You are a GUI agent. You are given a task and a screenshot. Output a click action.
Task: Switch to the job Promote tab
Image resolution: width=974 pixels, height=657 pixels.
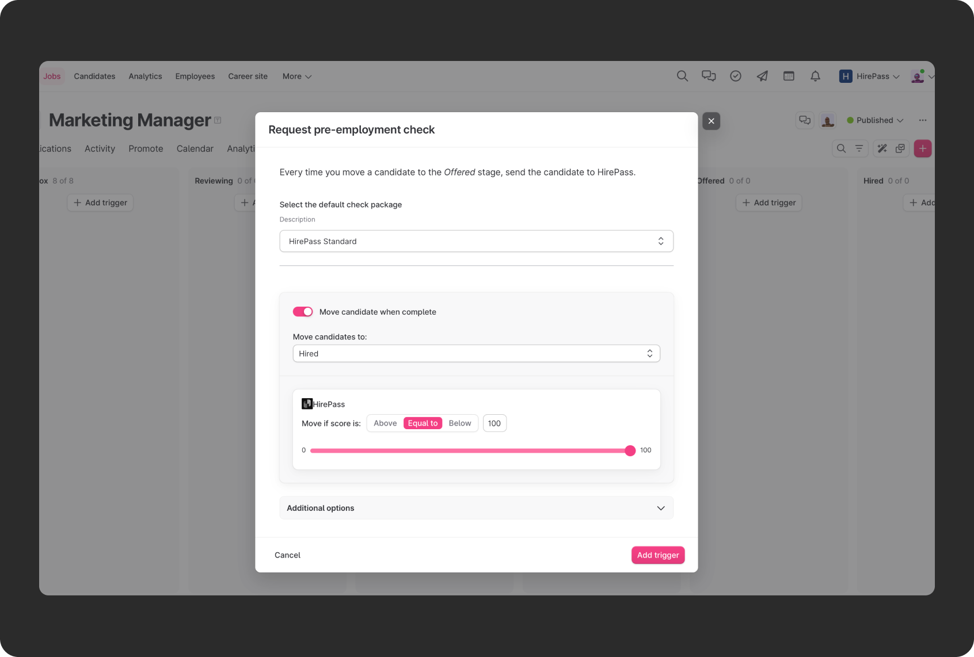(x=146, y=148)
